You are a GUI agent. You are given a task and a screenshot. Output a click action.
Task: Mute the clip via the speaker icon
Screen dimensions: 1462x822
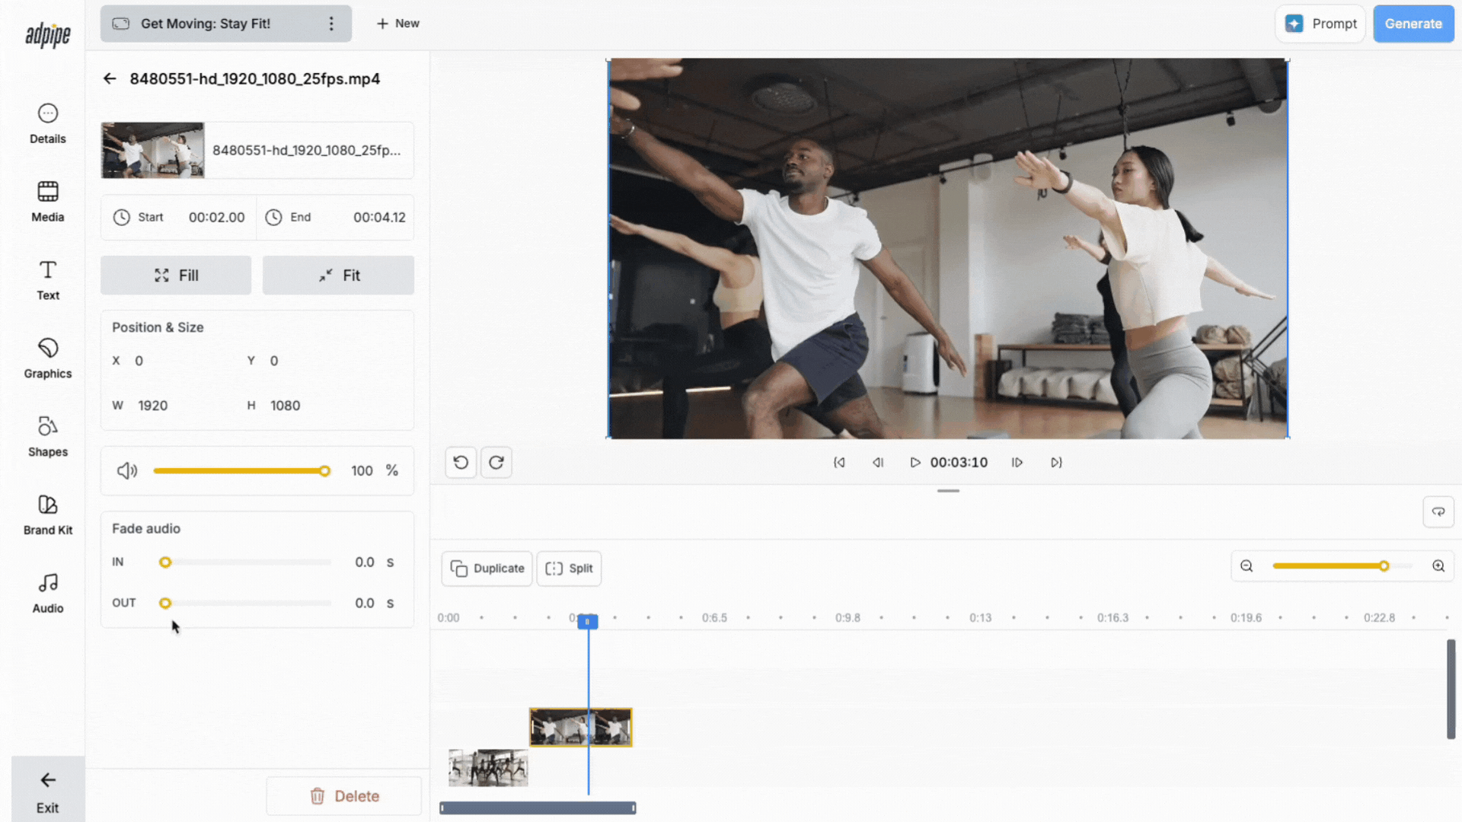[x=127, y=471]
